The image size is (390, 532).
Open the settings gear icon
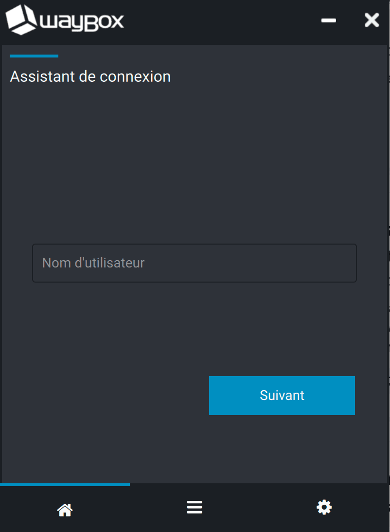(x=324, y=508)
